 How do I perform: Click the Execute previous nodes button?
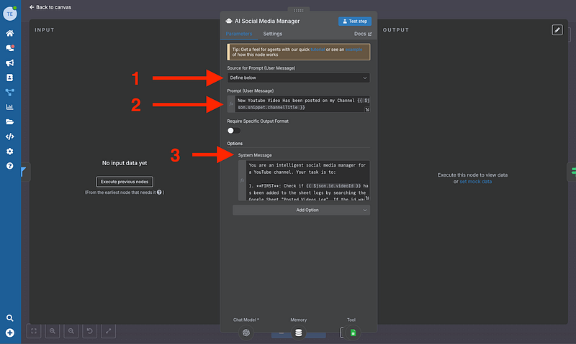tap(124, 182)
